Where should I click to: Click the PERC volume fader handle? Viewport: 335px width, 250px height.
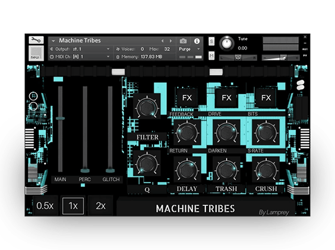pyautogui.click(x=85, y=170)
